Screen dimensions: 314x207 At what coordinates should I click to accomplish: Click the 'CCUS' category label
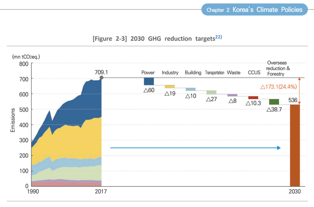coord(254,72)
